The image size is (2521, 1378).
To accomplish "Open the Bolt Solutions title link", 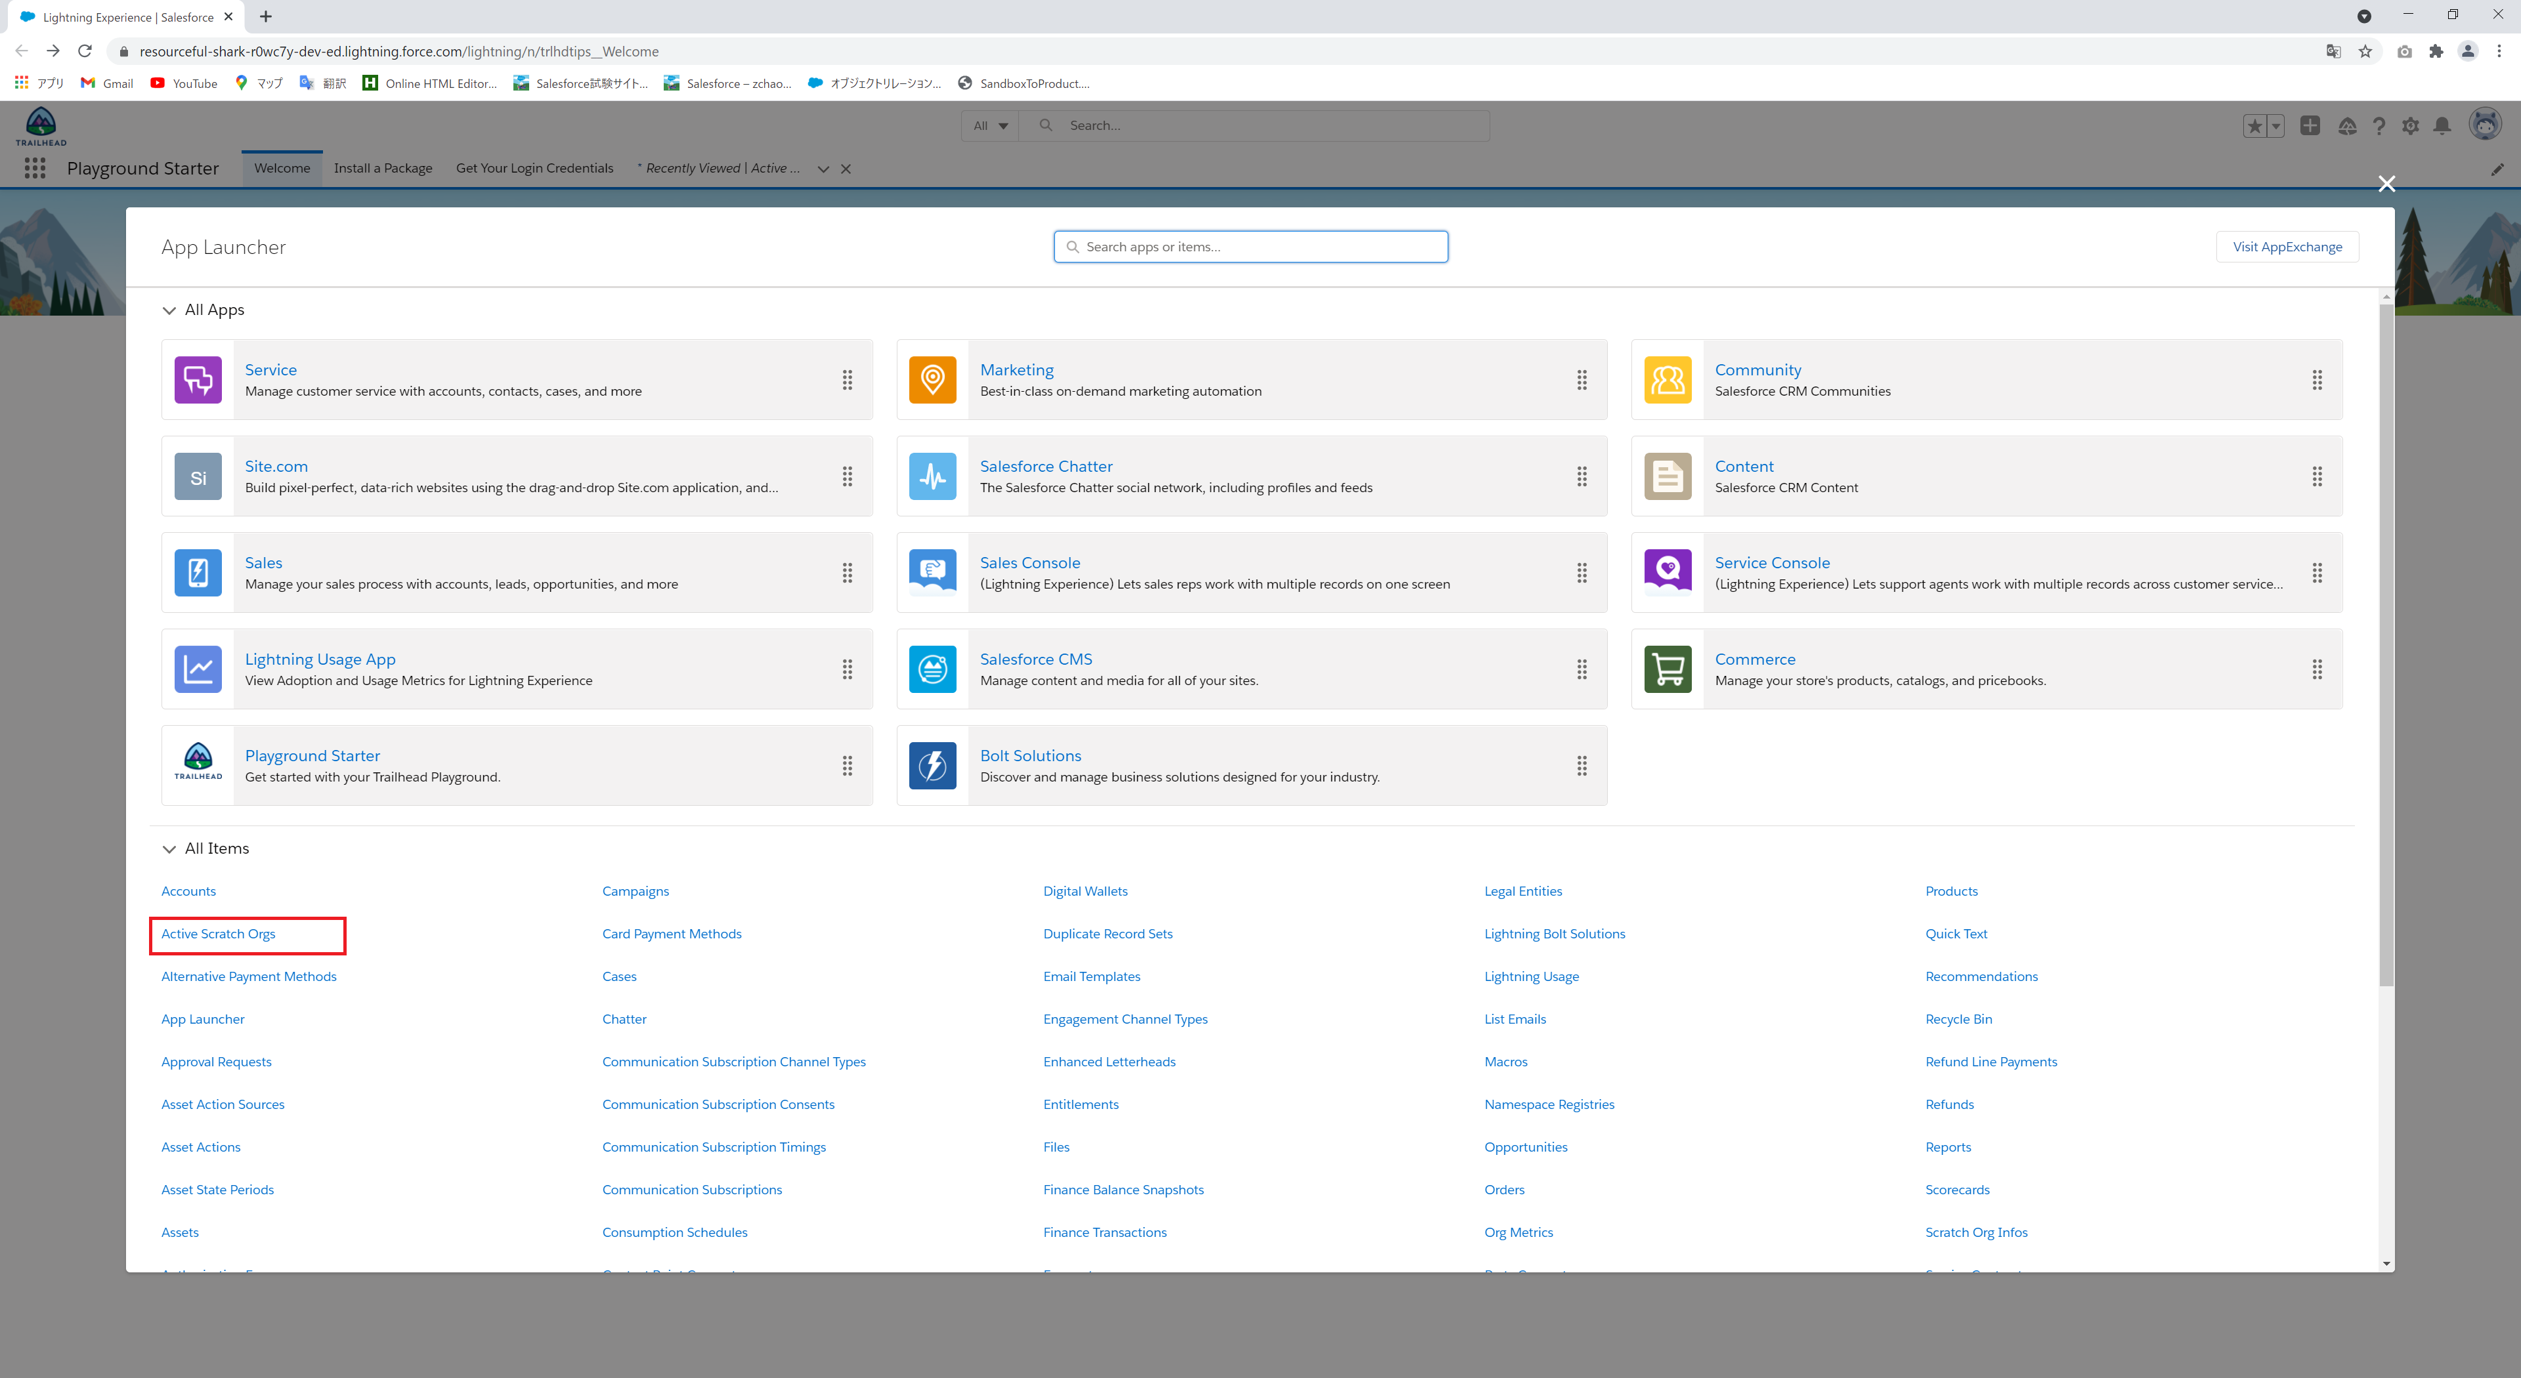I will point(1031,755).
